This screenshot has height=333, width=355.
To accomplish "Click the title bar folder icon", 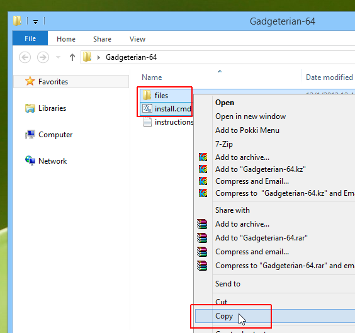I will point(17,21).
